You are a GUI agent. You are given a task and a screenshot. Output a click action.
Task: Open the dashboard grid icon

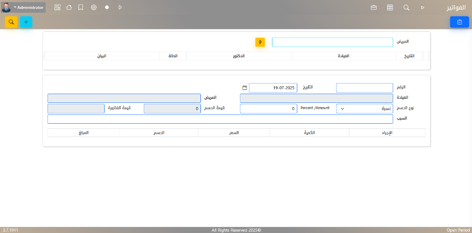coord(57,7)
